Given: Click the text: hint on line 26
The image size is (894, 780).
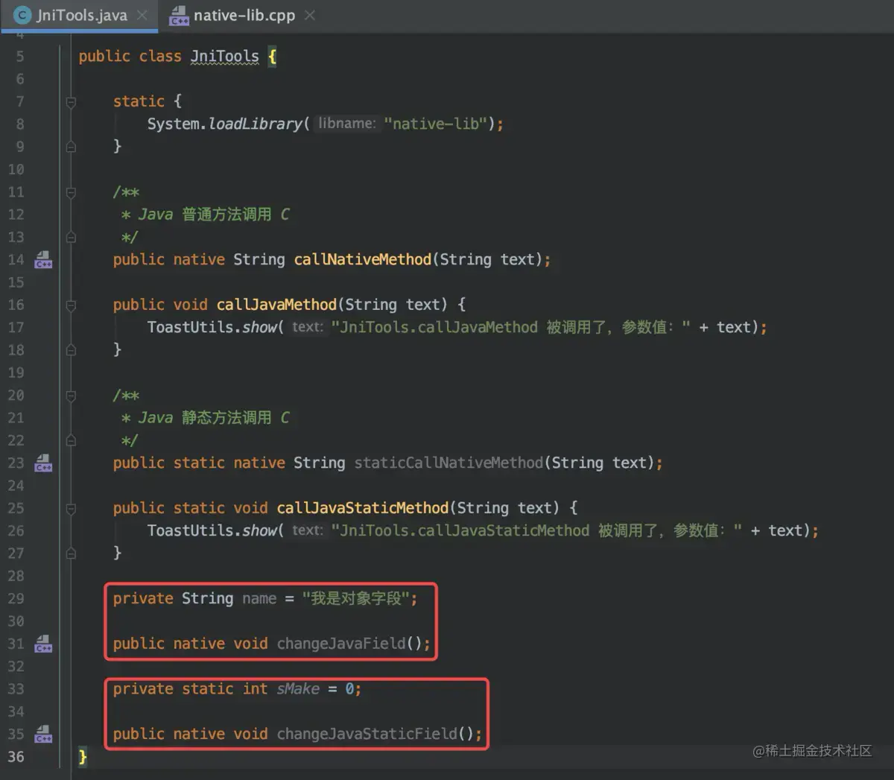Looking at the screenshot, I should (308, 530).
